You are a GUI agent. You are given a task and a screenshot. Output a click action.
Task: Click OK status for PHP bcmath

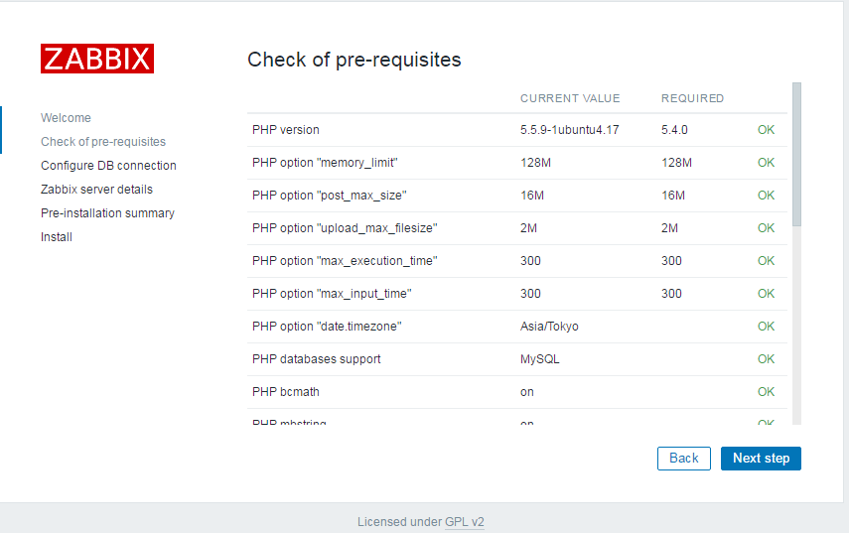(766, 392)
